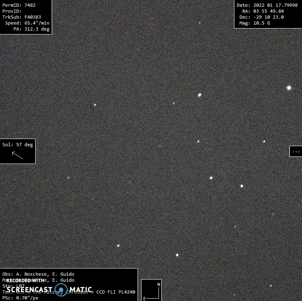
Task: Click the Speed 65.4"/min readout
Action: [x=27, y=23]
